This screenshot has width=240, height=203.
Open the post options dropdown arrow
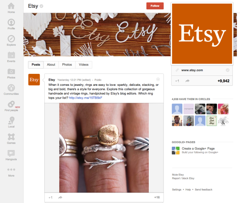click(x=158, y=79)
